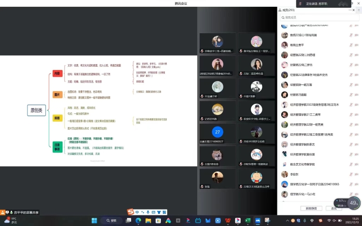The width and height of the screenshot is (362, 226).
Task: Toggle camera icon for 教院王贵平
Action: pyautogui.click(x=357, y=45)
